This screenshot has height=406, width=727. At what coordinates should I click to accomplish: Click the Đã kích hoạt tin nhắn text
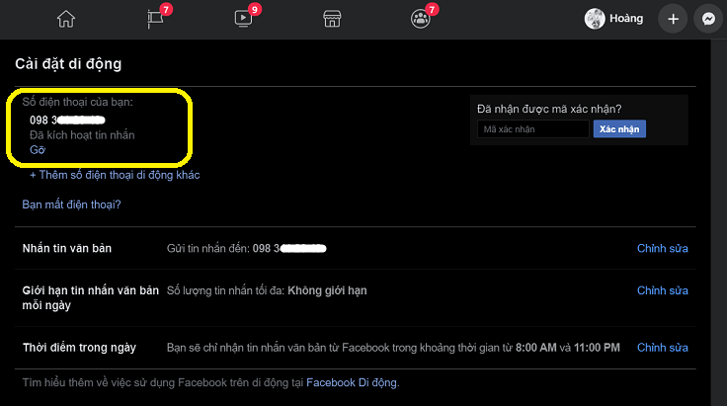coord(82,135)
